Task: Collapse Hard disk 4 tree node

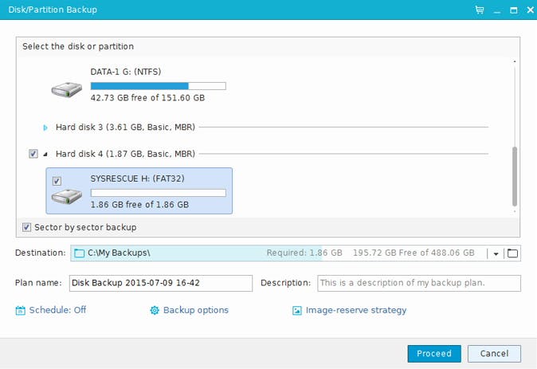Action: (x=45, y=155)
